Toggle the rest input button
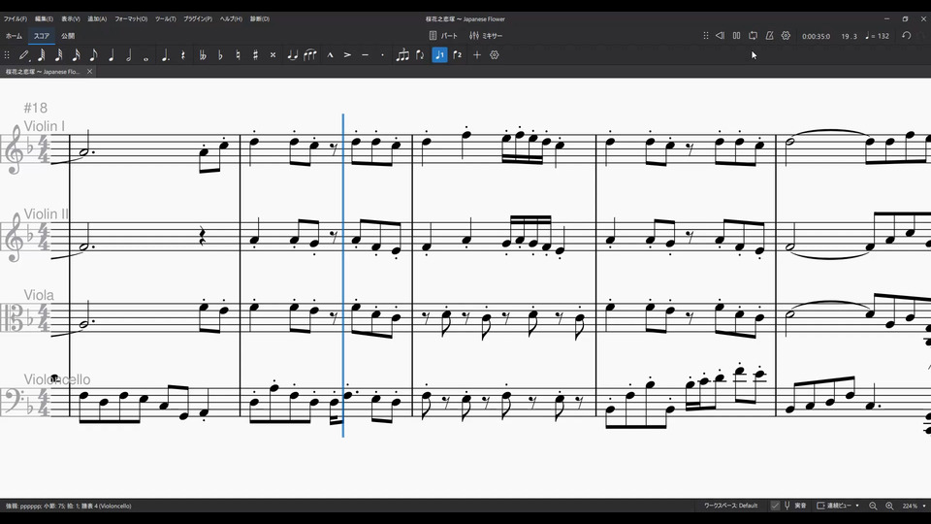Image resolution: width=931 pixels, height=524 pixels. pyautogui.click(x=183, y=55)
